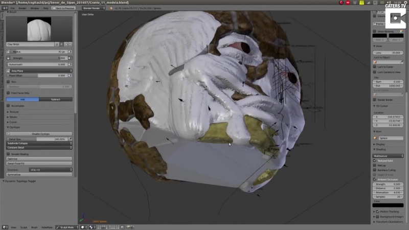The image size is (409, 230).
Task: Open the Direction -X to +X dropdown
Action: coord(51,170)
